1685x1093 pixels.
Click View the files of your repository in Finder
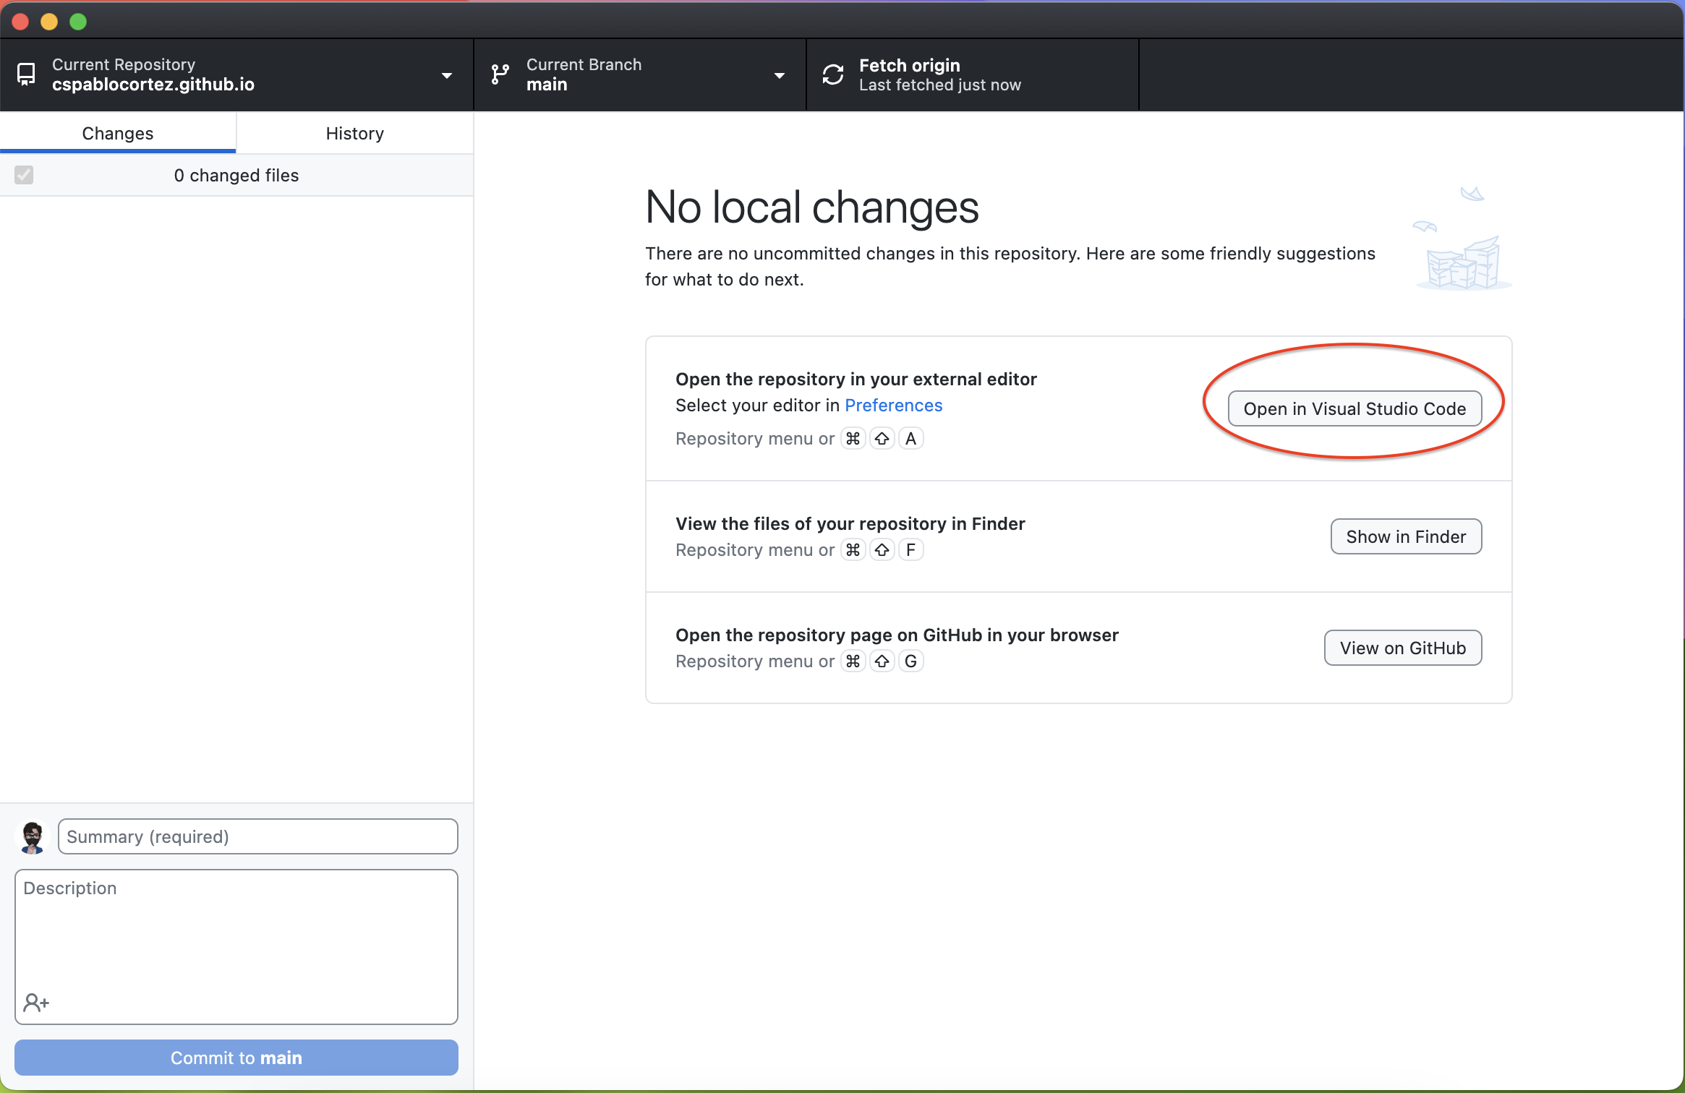[850, 524]
